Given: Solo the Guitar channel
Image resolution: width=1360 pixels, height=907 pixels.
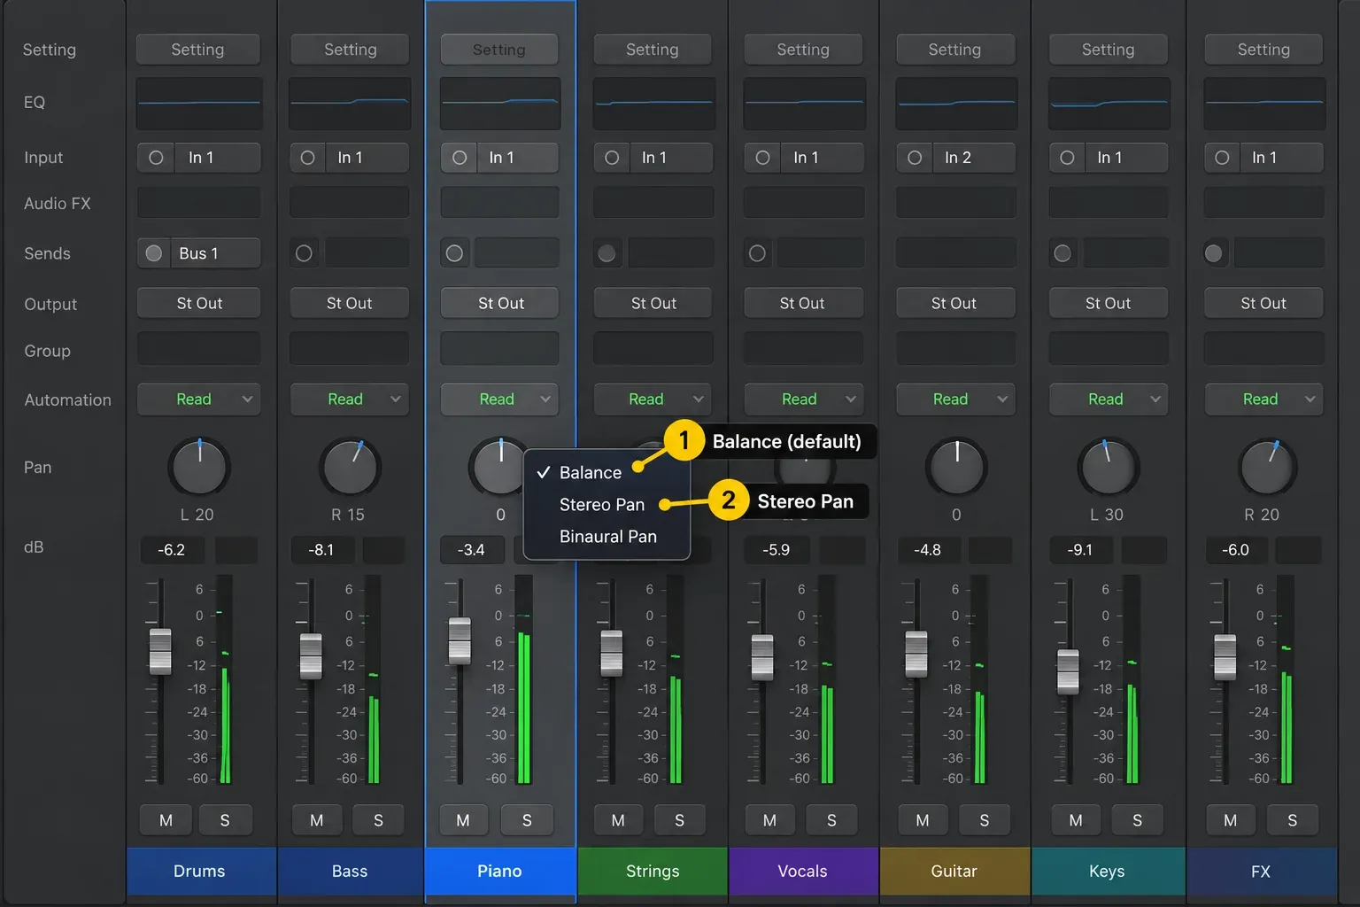Looking at the screenshot, I should click(x=985, y=820).
